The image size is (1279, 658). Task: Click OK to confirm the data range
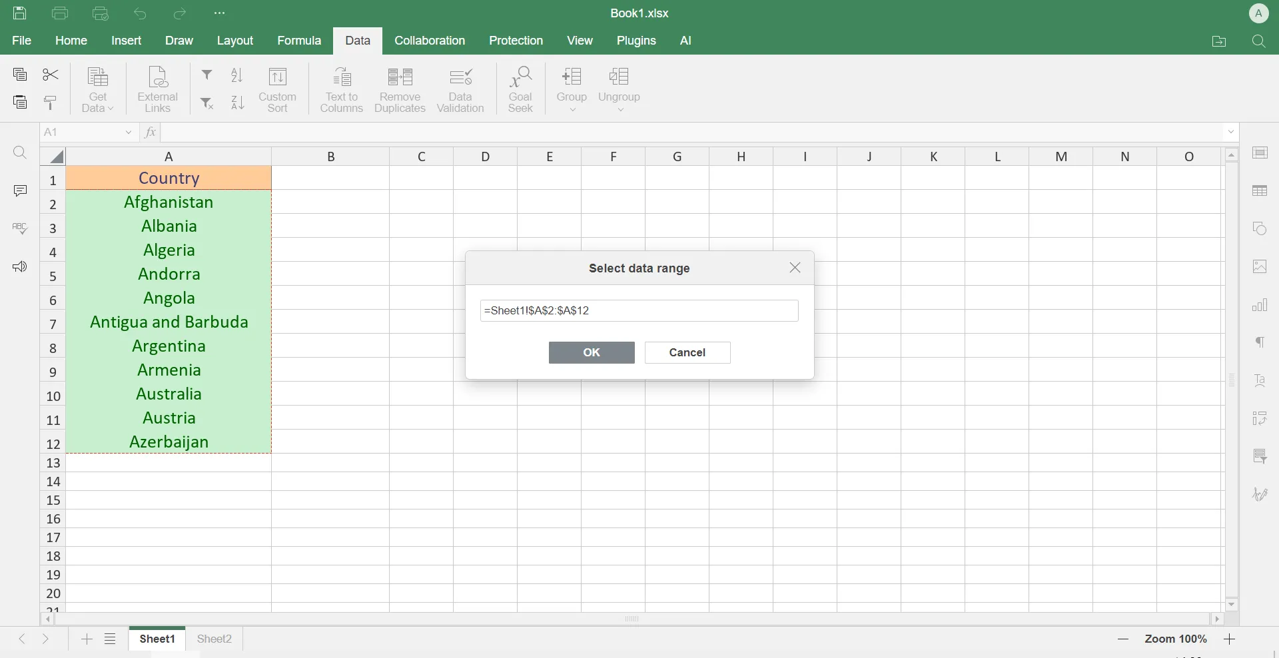point(592,352)
